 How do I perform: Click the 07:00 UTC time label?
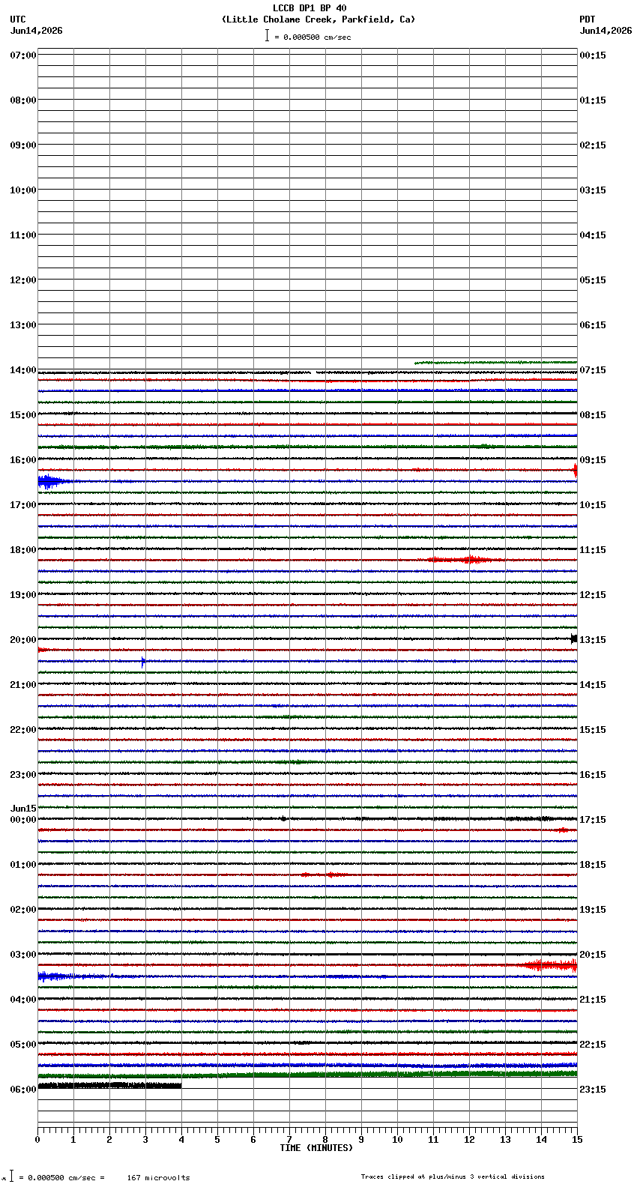(23, 55)
